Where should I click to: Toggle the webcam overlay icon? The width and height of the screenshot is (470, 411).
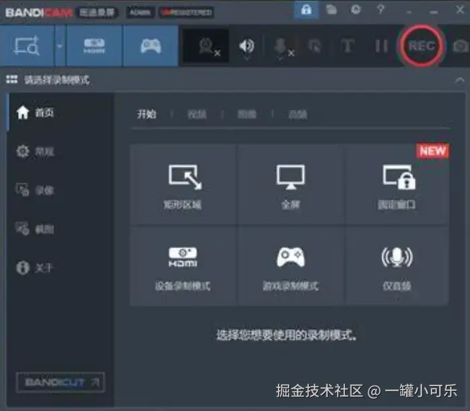(x=206, y=46)
